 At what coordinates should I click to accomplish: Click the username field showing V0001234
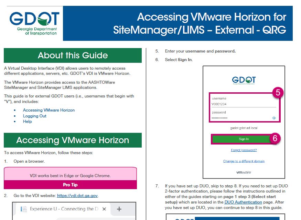pos(244,104)
